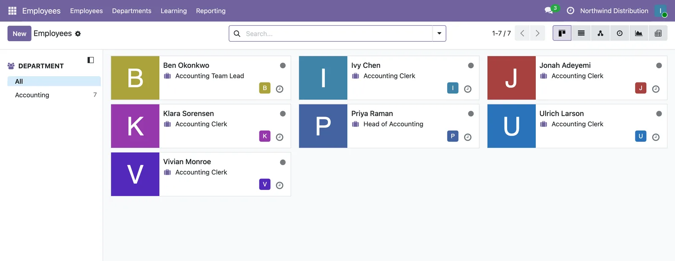Switch to Kanban view
Screen dimensions: 675x261
[562, 33]
